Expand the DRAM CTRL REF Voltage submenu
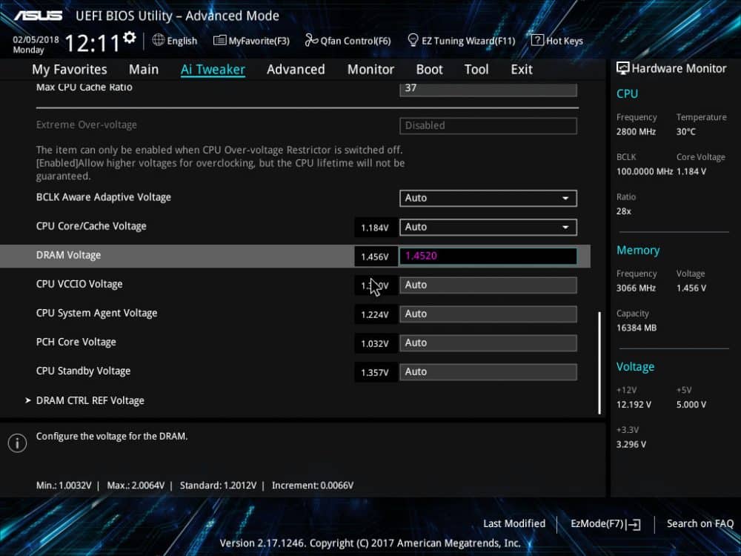 point(90,400)
